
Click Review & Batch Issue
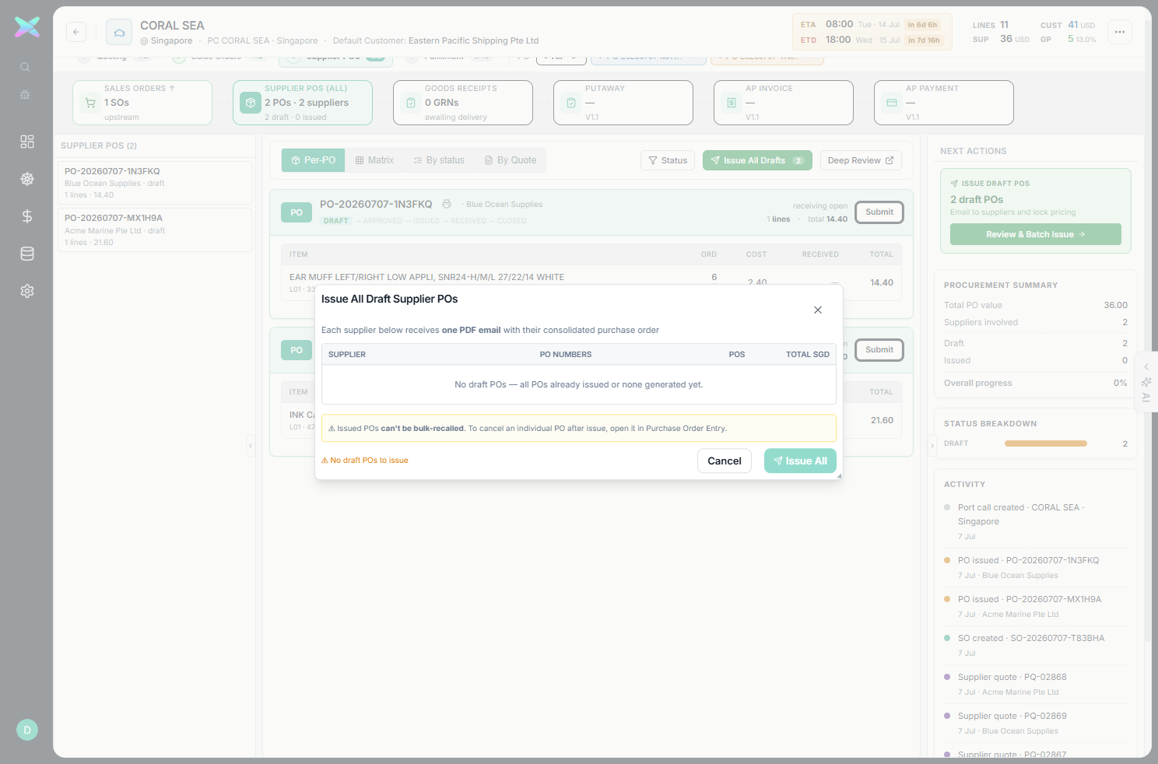pyautogui.click(x=1035, y=234)
